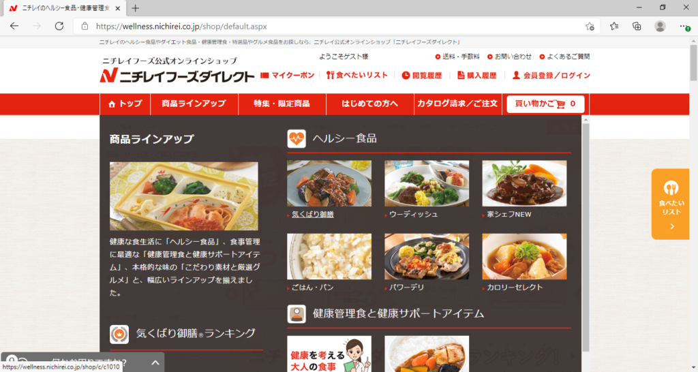
Task: Open the 家シェフNEW text link
Action: (x=509, y=214)
